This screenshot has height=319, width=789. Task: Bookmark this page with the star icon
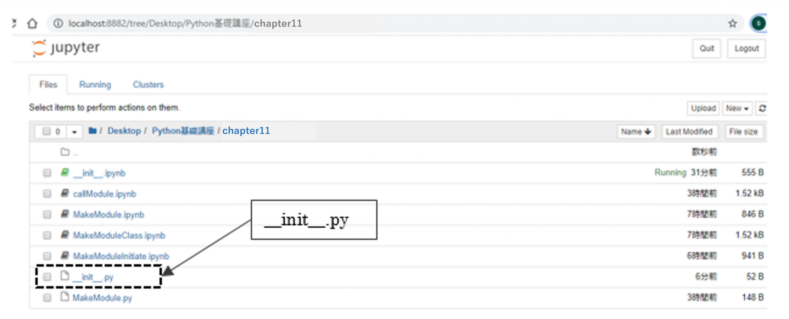click(x=732, y=24)
